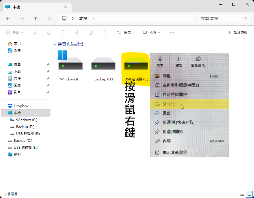Viewport: 254px width, 198px height.
Task: Click the 複製 icon in context menu
Action: (x=179, y=59)
